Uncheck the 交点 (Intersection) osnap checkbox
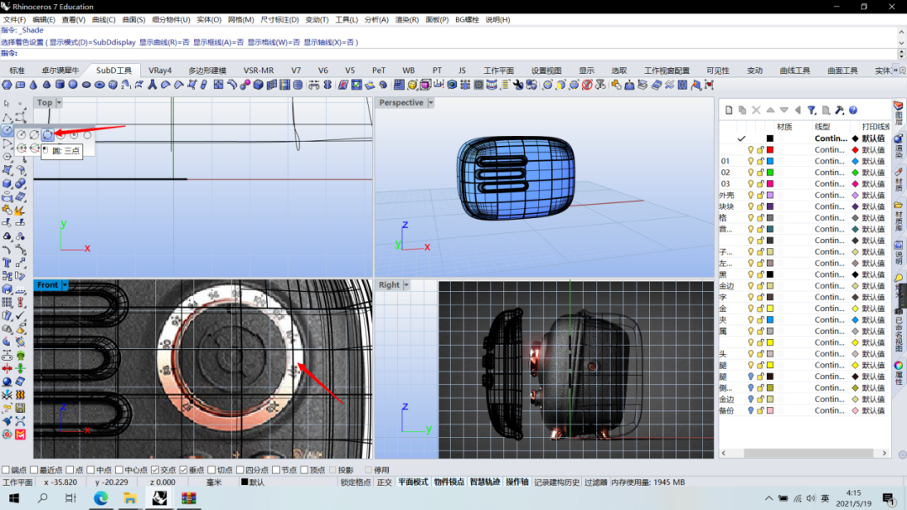The width and height of the screenshot is (907, 510). (x=155, y=470)
